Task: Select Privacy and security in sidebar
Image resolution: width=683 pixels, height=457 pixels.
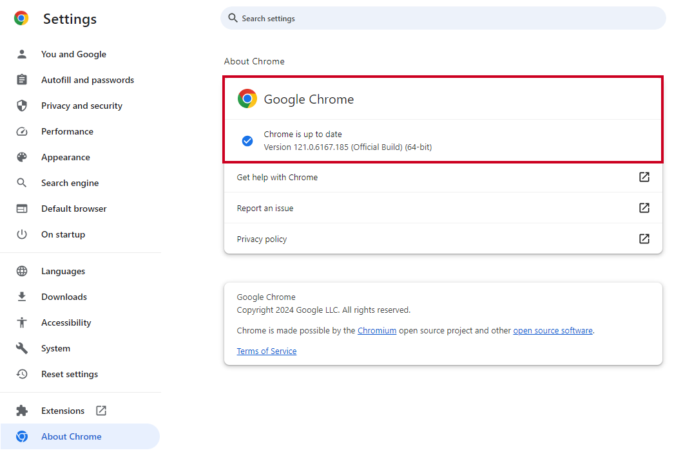Action: [x=80, y=106]
